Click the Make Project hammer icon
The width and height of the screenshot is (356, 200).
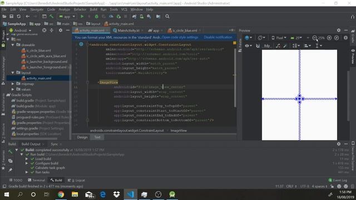coord(52,16)
